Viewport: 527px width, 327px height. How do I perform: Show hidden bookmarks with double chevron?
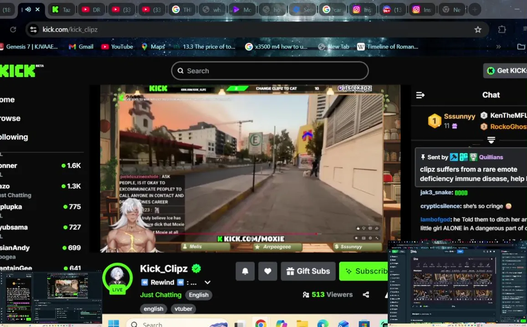tap(498, 47)
